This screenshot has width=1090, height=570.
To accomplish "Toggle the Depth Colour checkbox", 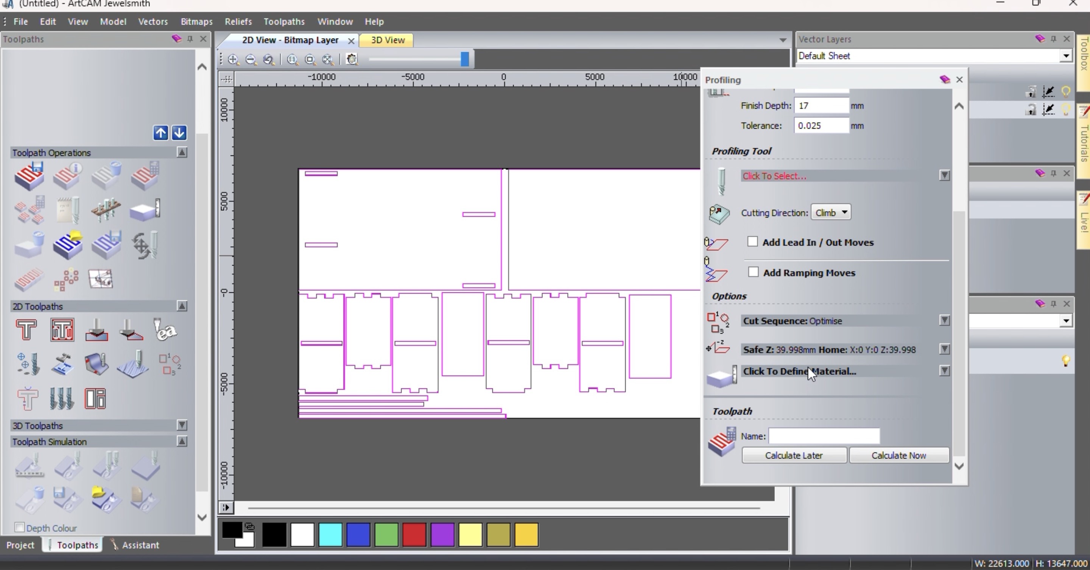I will point(19,527).
